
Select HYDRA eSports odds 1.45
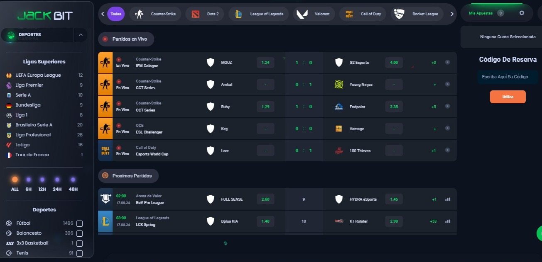pyautogui.click(x=394, y=199)
